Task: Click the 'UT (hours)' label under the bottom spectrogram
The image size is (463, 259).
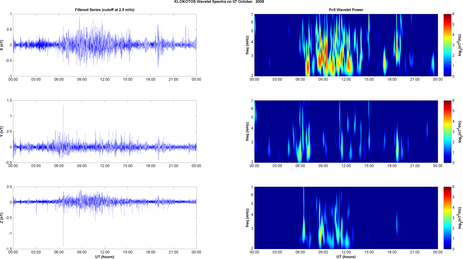Action: click(346, 257)
